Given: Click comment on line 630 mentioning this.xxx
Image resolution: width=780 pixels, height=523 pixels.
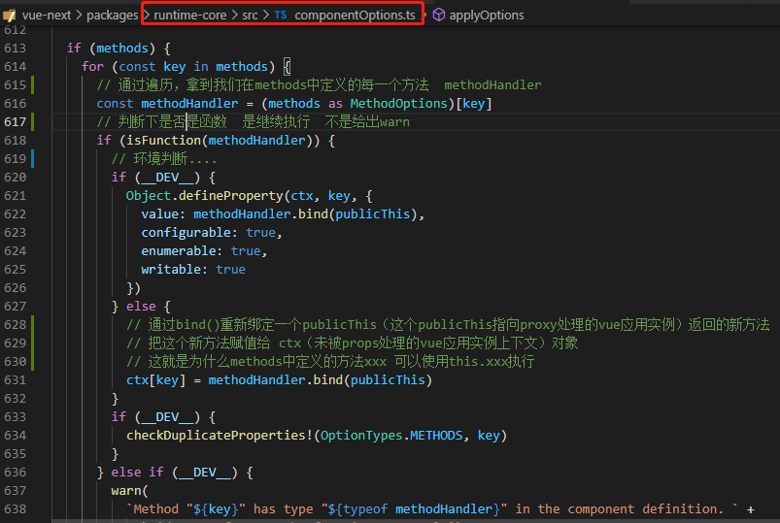Looking at the screenshot, I should click(x=330, y=361).
